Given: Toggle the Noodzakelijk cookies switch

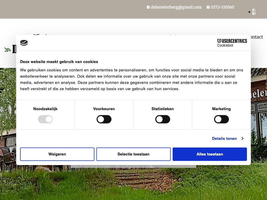Looking at the screenshot, I should 45,120.
